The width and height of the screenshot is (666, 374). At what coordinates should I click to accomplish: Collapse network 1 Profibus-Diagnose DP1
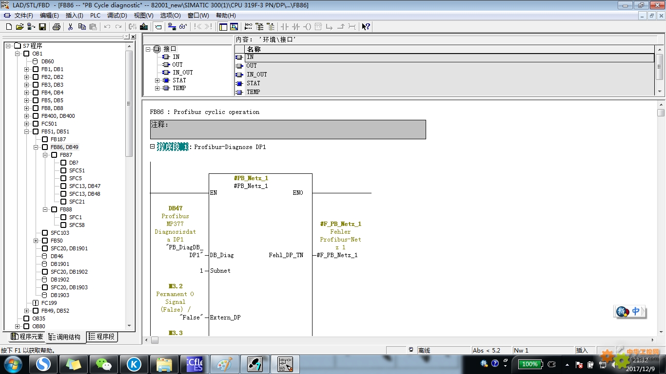153,146
